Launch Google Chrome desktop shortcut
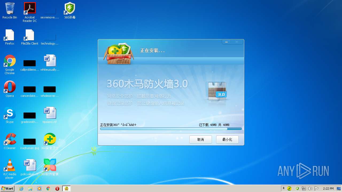 pyautogui.click(x=10, y=65)
